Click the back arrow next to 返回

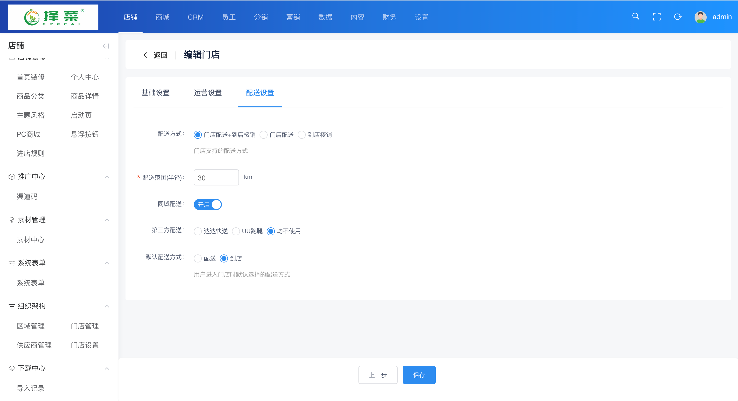tap(145, 55)
